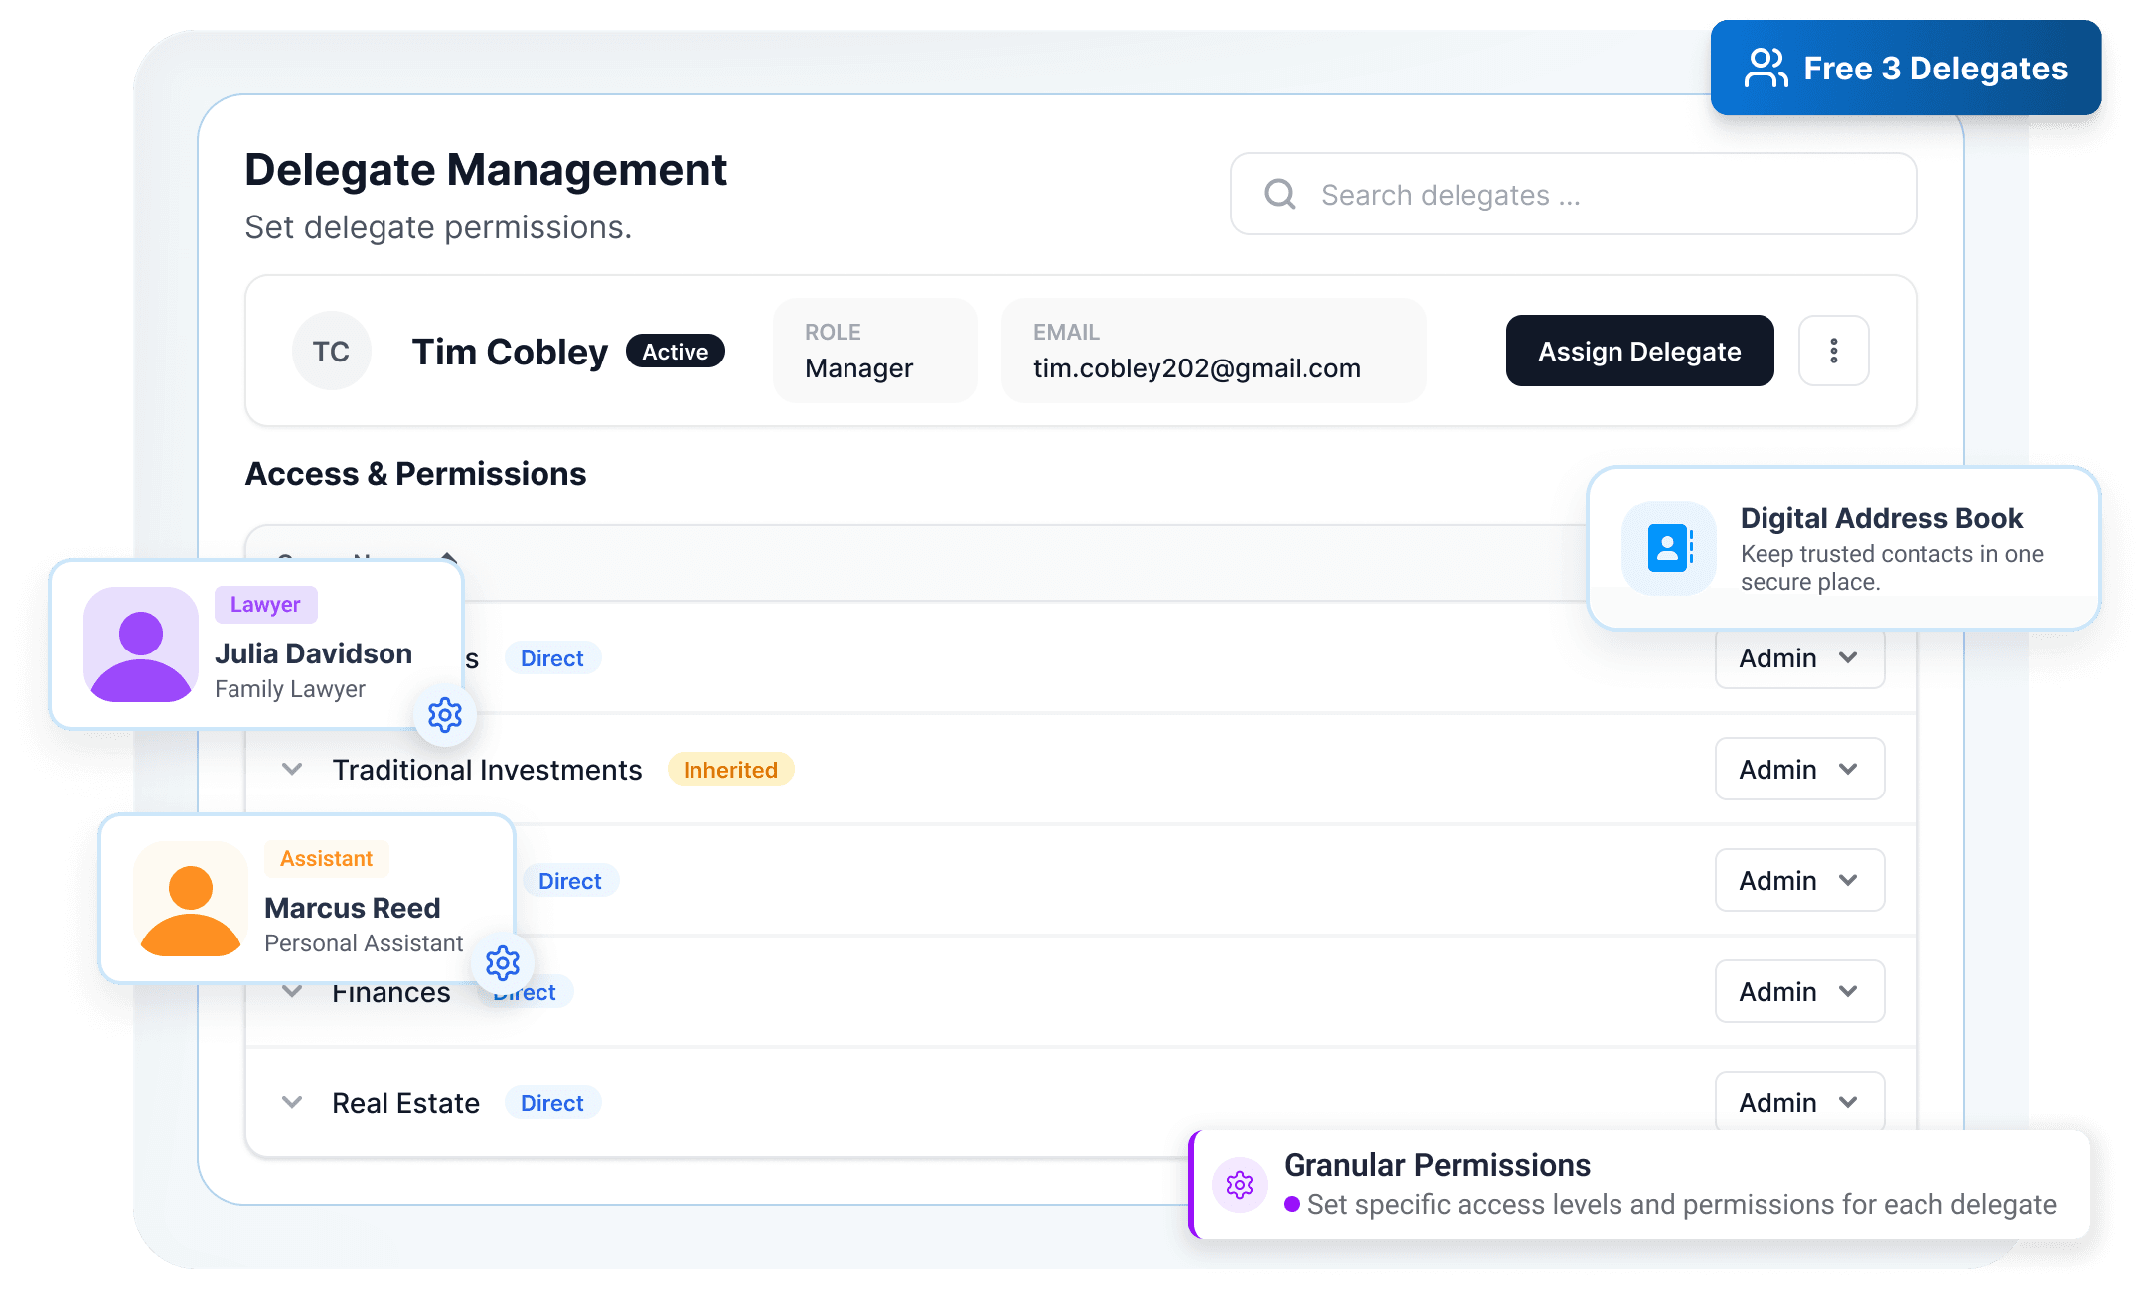Expand the Real Estate row chevron
2150x1299 pixels.
(292, 1102)
